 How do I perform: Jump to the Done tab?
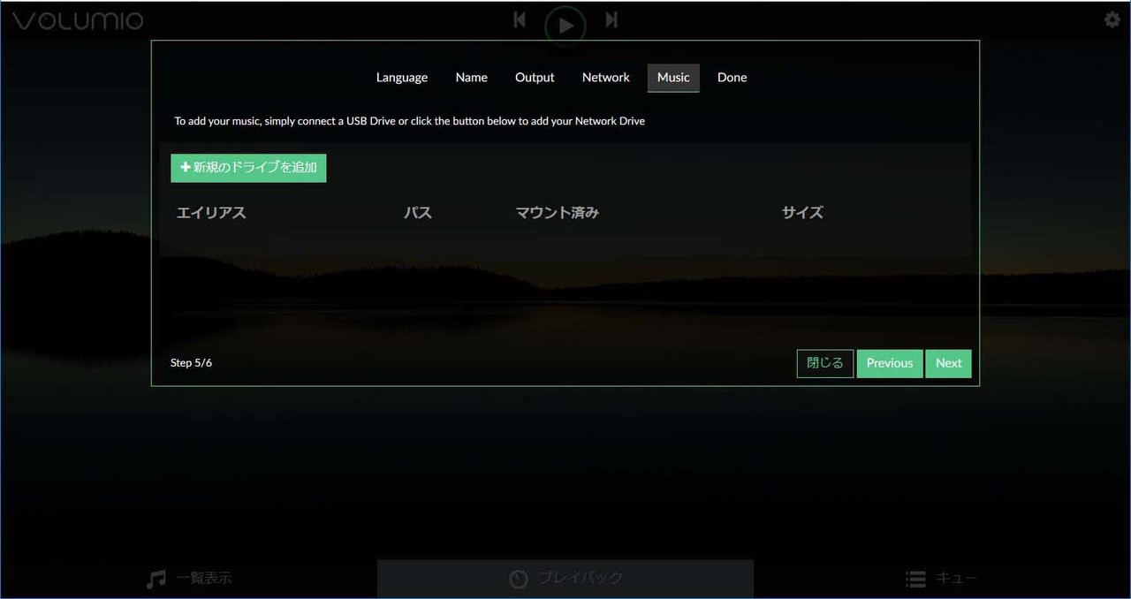732,78
